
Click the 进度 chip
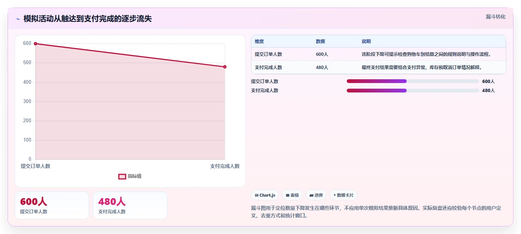[x=316, y=195]
